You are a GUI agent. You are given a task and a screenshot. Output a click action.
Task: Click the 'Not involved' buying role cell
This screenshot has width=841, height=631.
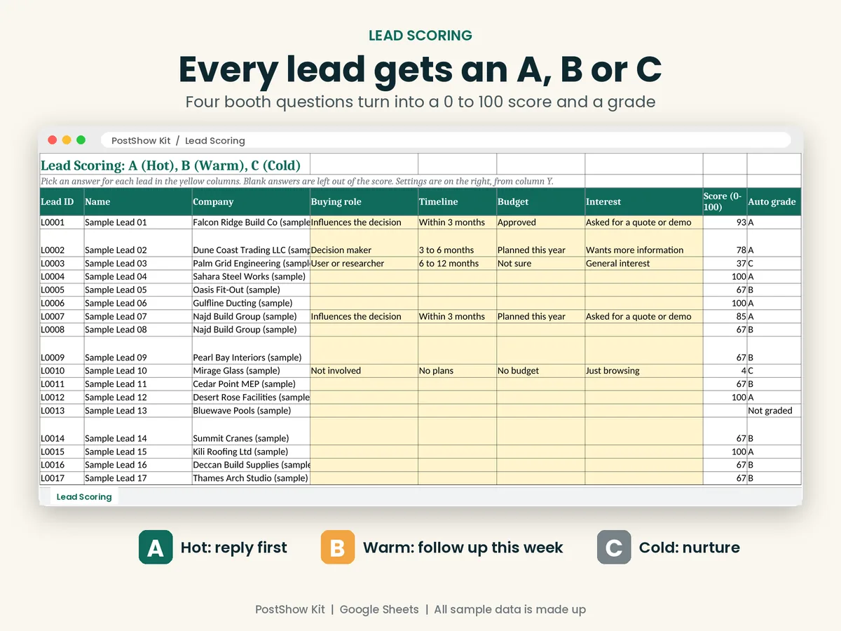(364, 371)
